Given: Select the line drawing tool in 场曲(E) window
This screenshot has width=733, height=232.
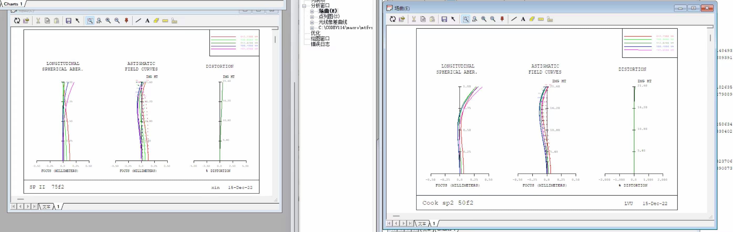Looking at the screenshot, I should (x=514, y=19).
